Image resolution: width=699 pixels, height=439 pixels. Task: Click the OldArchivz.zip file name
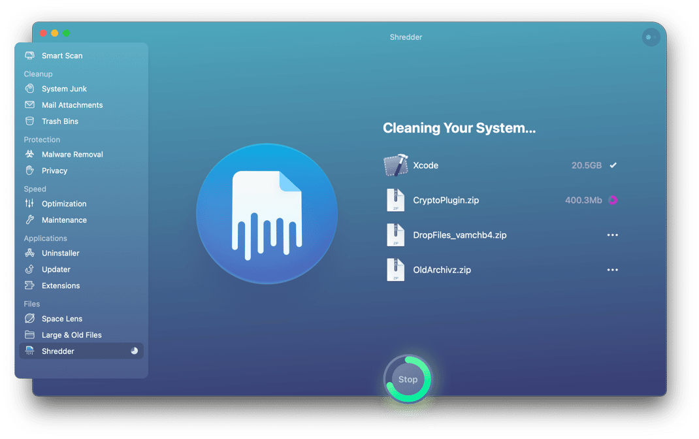point(442,270)
